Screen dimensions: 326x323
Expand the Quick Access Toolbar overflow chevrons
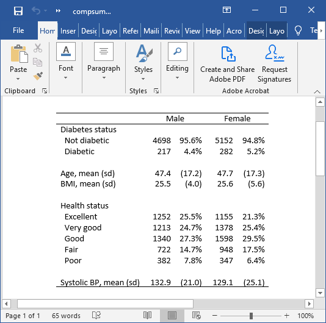point(58,10)
